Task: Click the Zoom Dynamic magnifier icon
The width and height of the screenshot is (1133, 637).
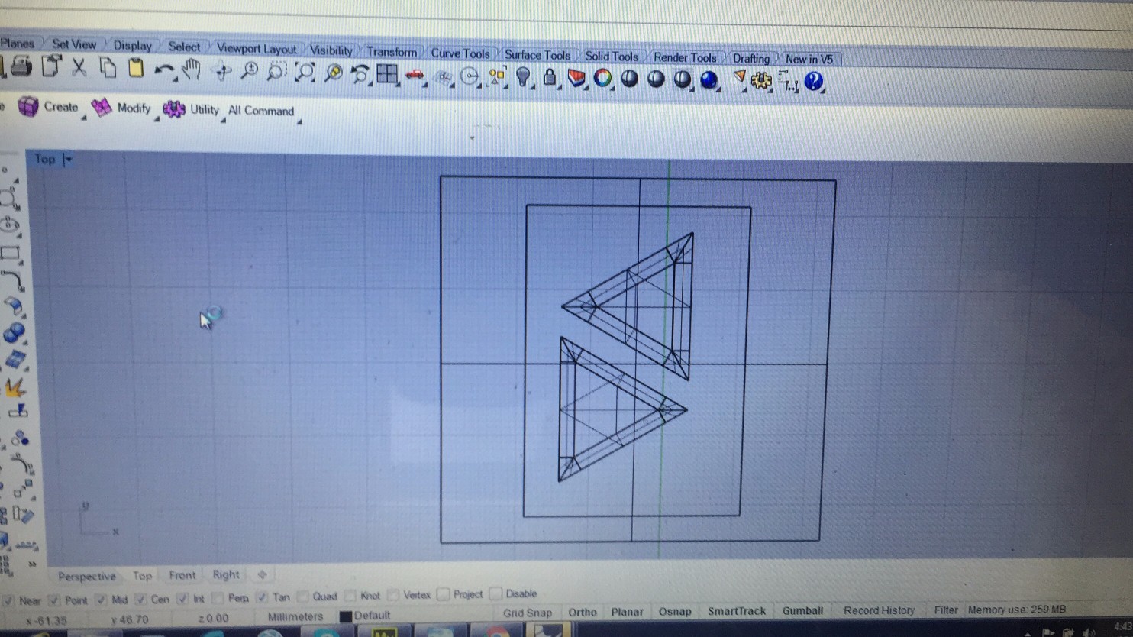Action: coord(249,72)
